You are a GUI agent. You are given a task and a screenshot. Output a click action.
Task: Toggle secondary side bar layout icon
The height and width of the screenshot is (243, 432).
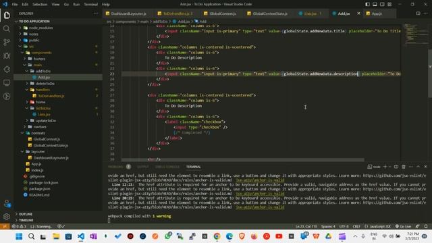pyautogui.click(x=382, y=4)
